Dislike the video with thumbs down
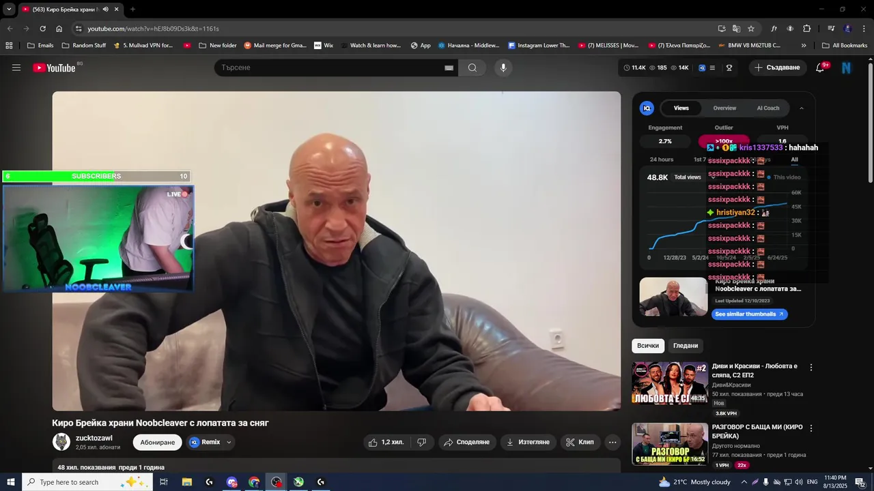 point(421,442)
